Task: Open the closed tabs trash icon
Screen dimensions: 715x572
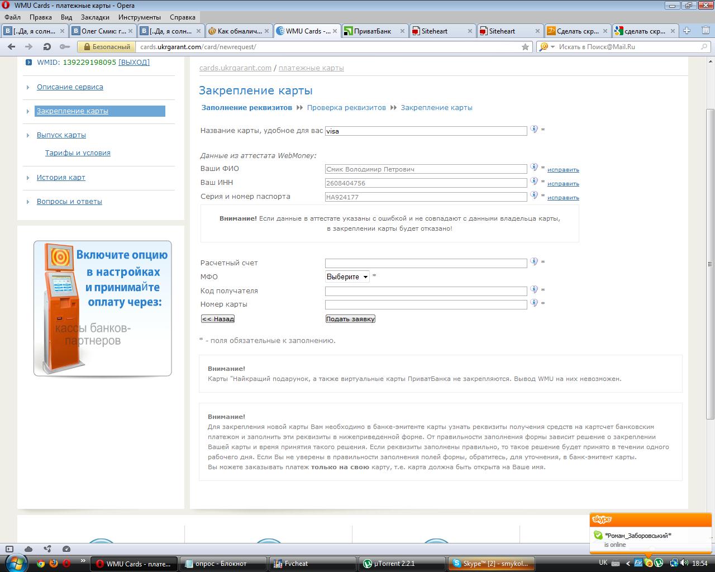Action: 706,31
